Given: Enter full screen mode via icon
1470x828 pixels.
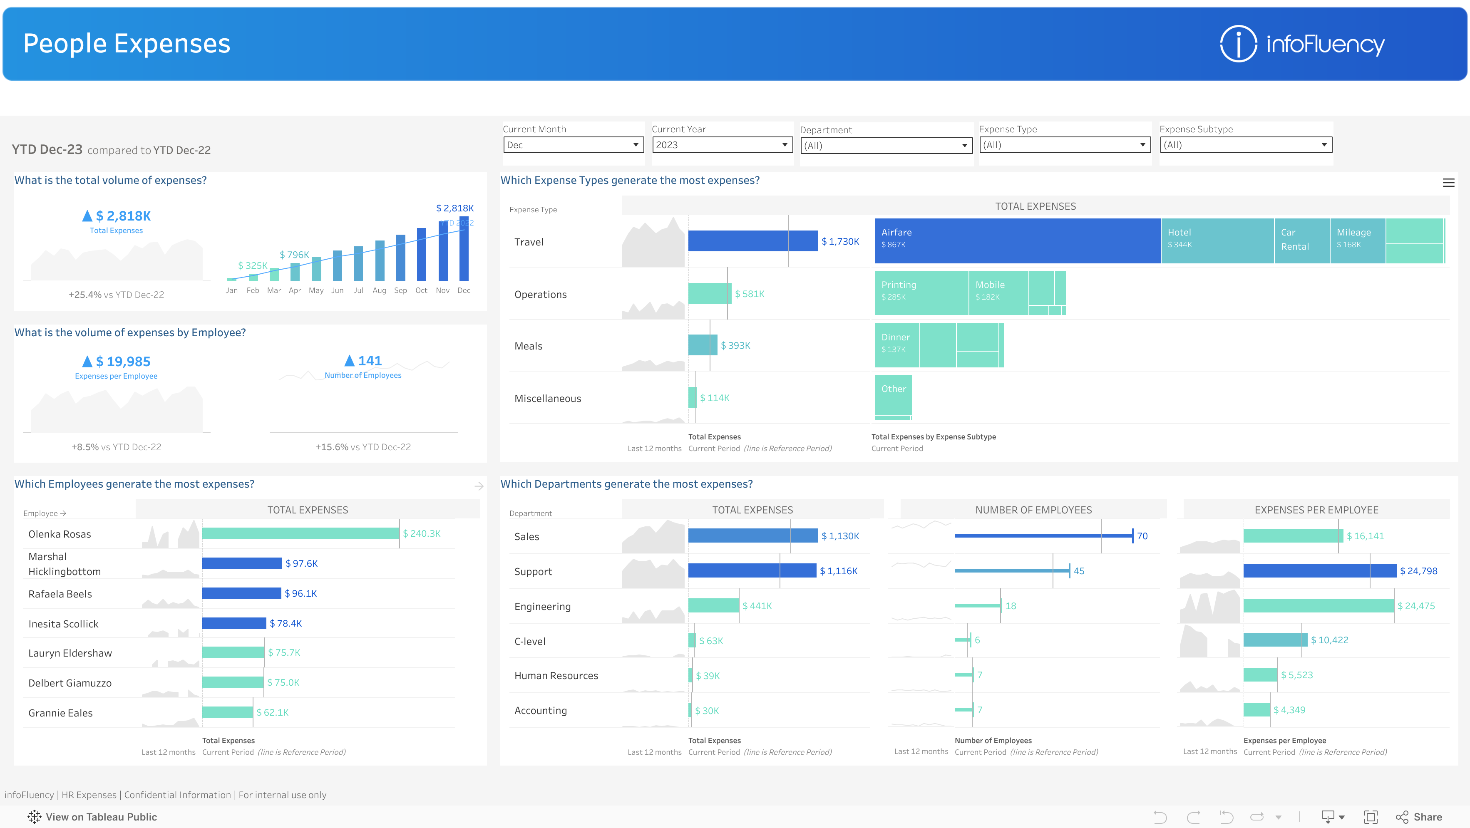Looking at the screenshot, I should [x=1371, y=817].
